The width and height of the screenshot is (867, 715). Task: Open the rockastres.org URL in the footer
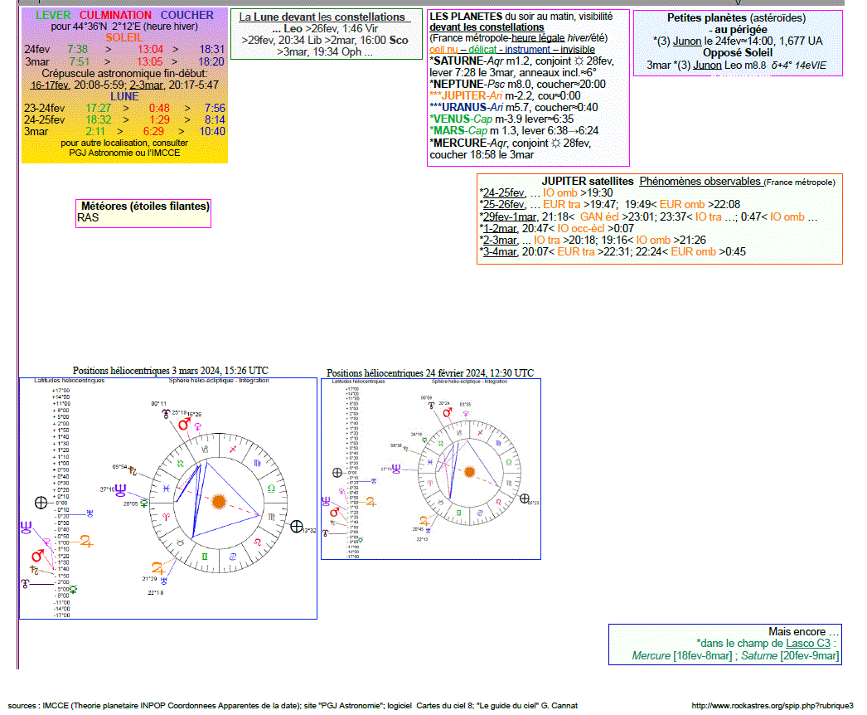(x=773, y=706)
